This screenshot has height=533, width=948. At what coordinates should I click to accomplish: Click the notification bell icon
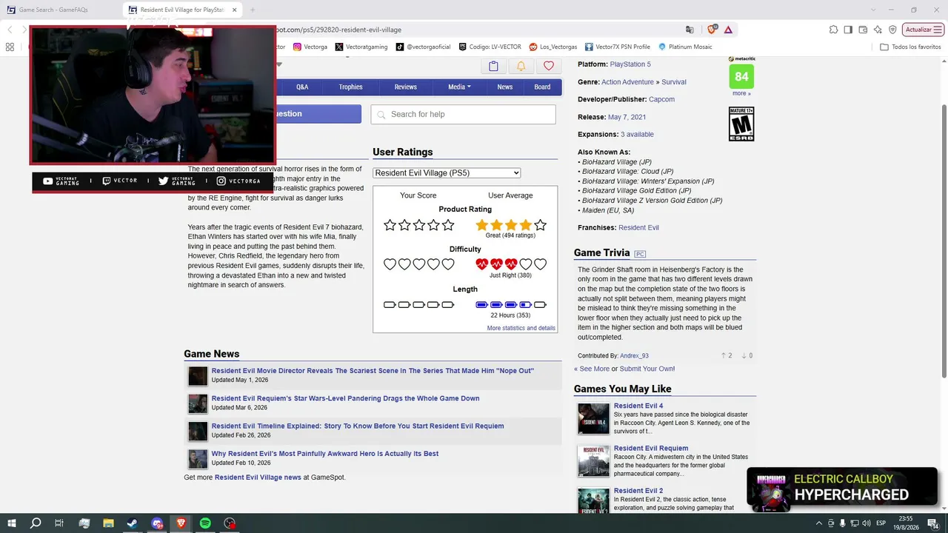click(x=521, y=66)
